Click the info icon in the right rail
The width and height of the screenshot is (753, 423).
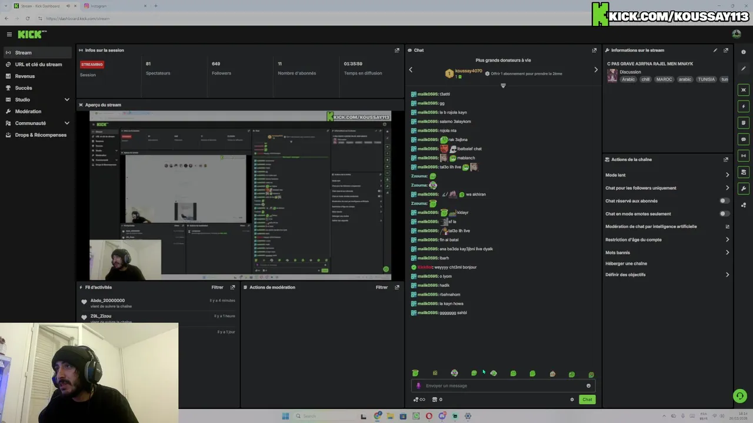pyautogui.click(x=744, y=52)
